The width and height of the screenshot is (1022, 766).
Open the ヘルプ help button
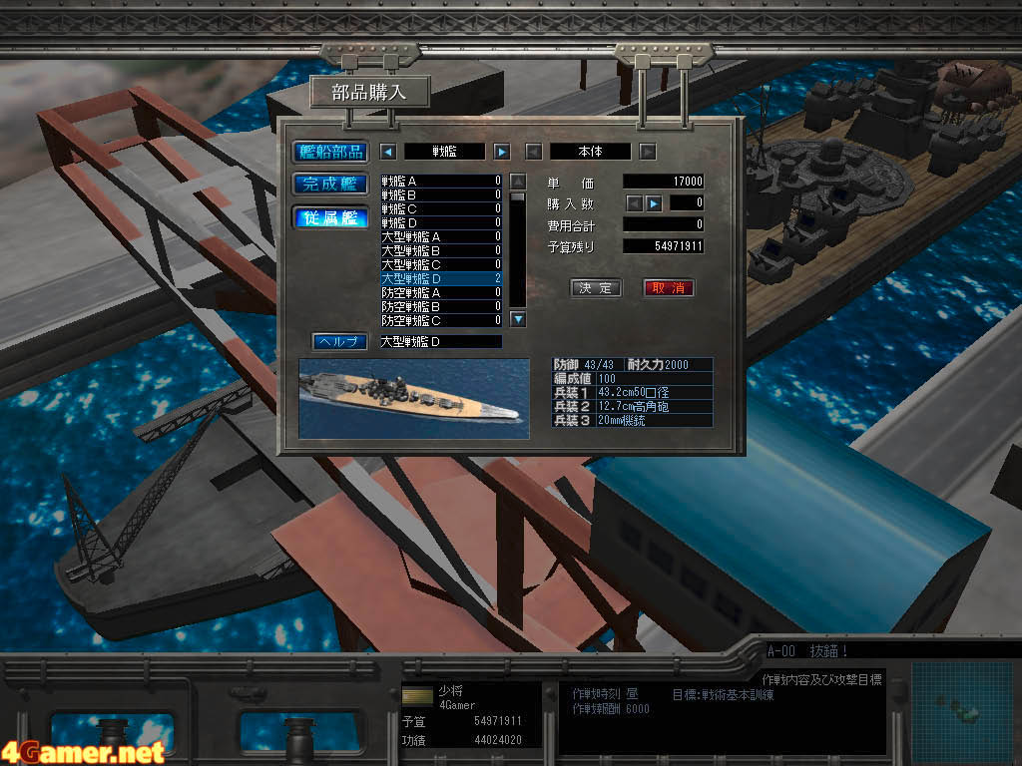click(339, 341)
